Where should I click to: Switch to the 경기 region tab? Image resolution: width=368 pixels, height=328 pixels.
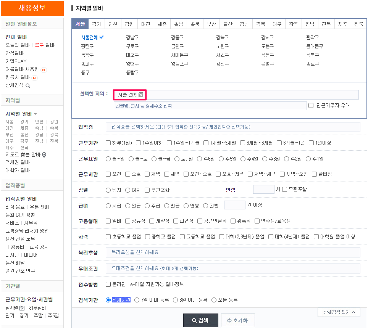coord(97,24)
